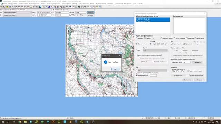
Task: Click Применить next to grid step
Action: point(197,62)
